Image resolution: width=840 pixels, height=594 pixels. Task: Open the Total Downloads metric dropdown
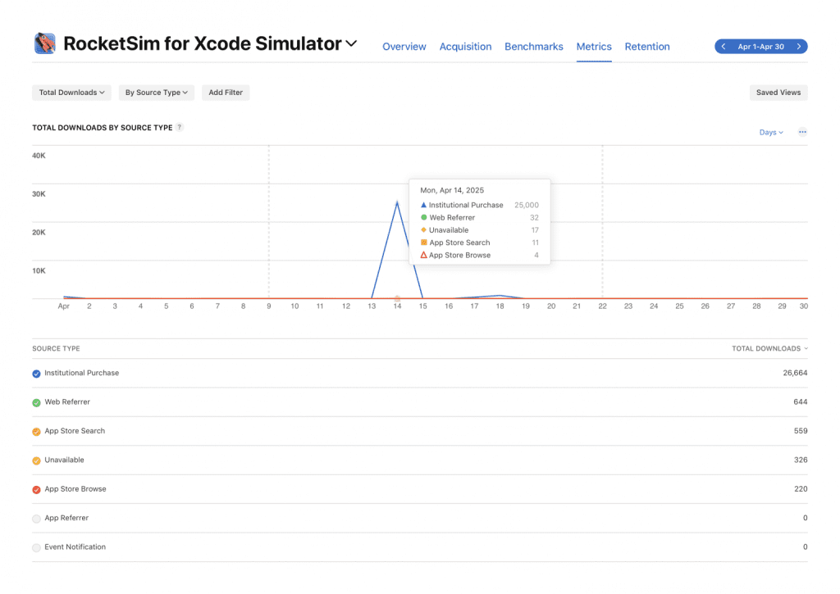72,93
